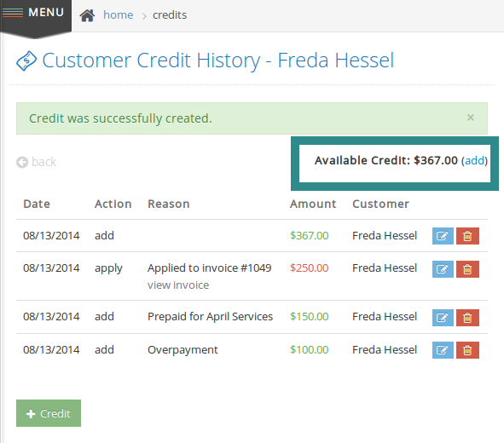Click the credit tag icon beside title
The width and height of the screenshot is (504, 443).
[26, 60]
